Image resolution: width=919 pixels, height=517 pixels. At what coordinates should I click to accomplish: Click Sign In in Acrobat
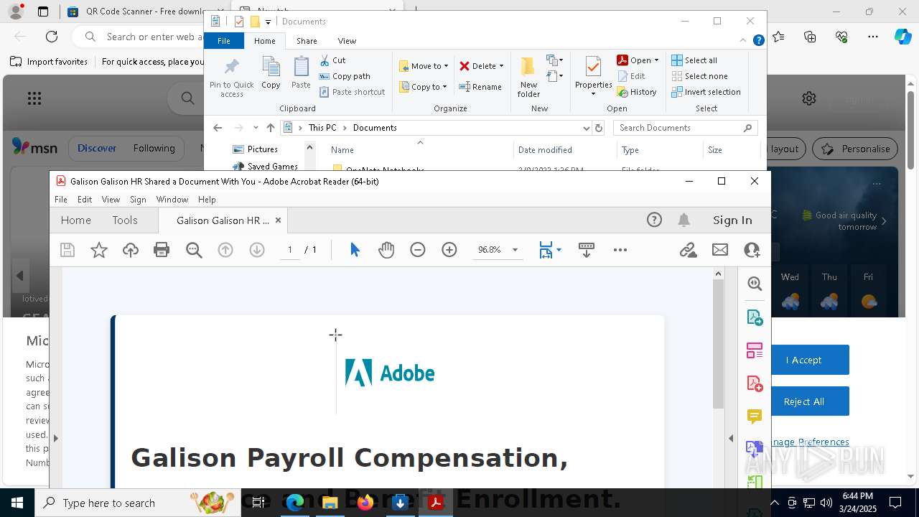tap(732, 220)
